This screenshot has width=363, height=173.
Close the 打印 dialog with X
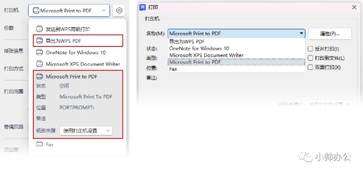(x=354, y=7)
